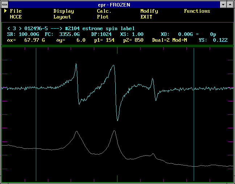The height and width of the screenshot is (184, 235).
Task: Toggle the Mod=N setting
Action: 180,40
